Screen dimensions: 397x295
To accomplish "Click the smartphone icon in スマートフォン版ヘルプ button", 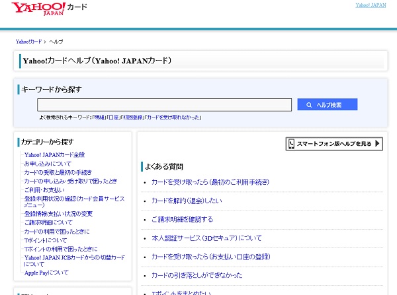I will (x=291, y=144).
